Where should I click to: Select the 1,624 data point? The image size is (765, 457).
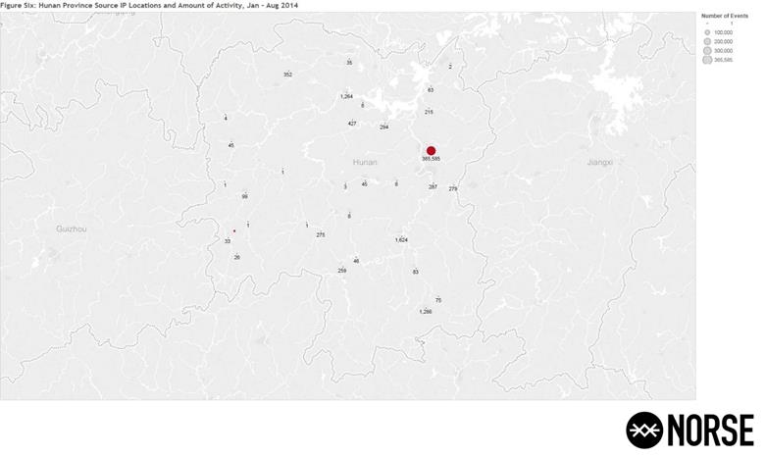pyautogui.click(x=401, y=239)
